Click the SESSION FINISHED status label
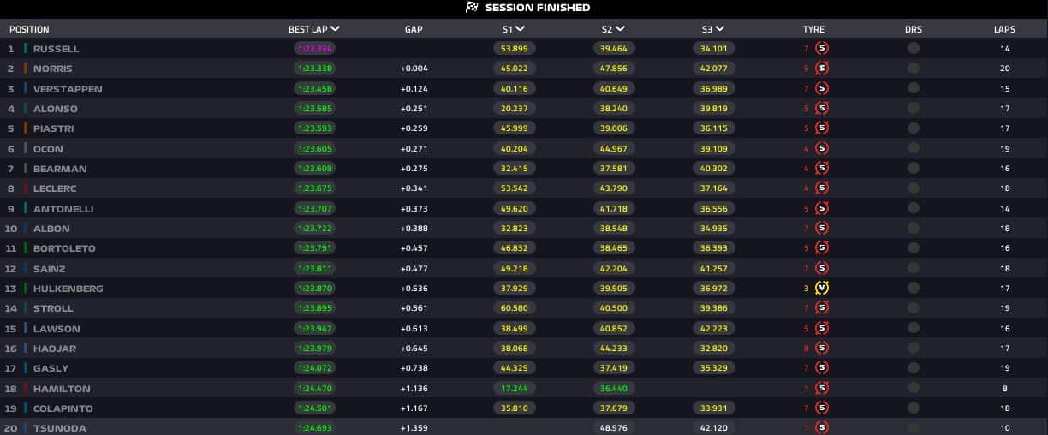 click(538, 8)
